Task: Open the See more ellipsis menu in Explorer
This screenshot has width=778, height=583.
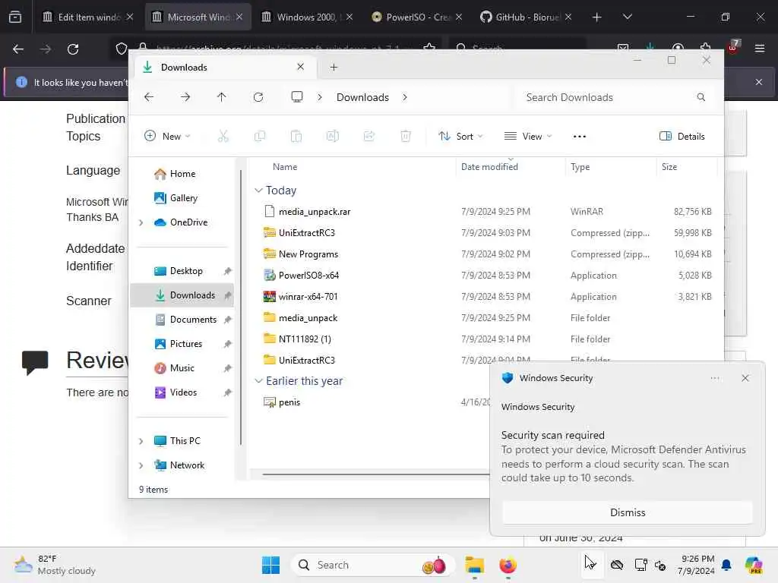Action: tap(579, 137)
